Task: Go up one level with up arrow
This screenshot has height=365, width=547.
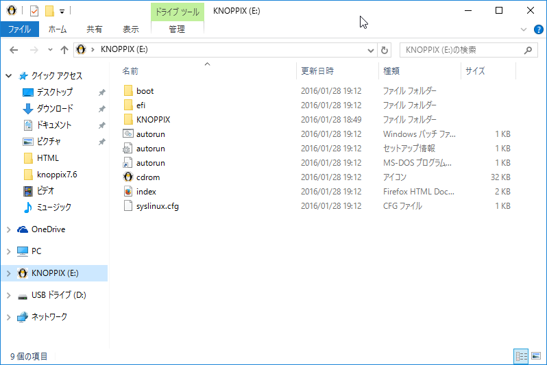Action: (64, 50)
